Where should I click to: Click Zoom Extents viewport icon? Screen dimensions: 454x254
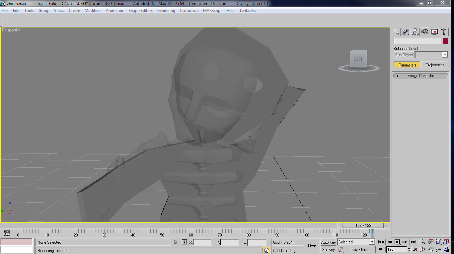pos(438,242)
